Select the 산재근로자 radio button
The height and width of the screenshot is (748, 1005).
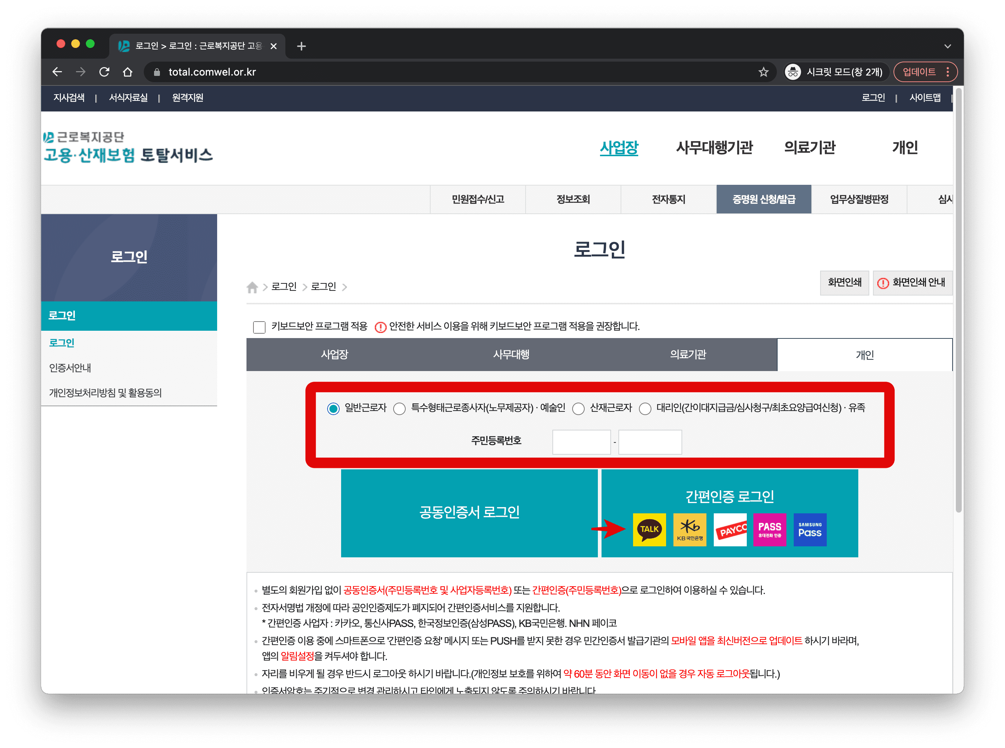pos(578,409)
